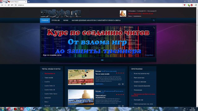Select the active blue slider indicator
Image resolution: width=198 pixels, height=111 pixels.
point(102,60)
